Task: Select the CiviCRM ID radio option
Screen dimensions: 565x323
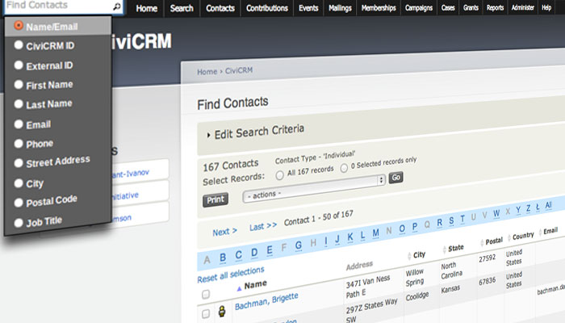Action: (19, 45)
